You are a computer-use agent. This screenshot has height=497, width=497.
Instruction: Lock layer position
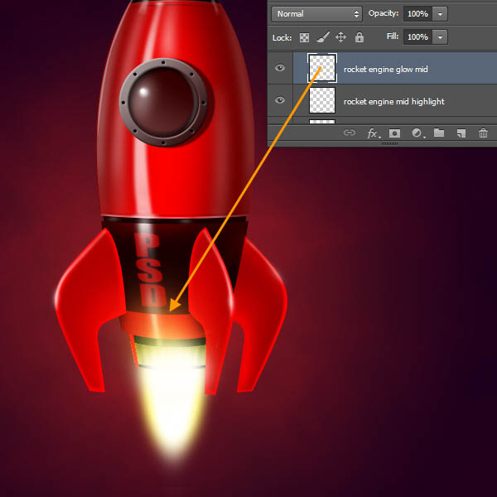point(340,37)
